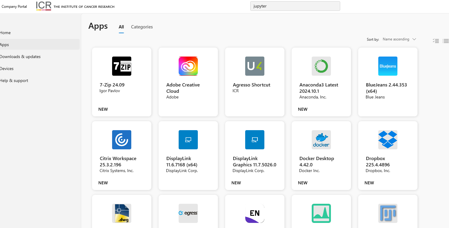Viewport: 449px width, 228px height.
Task: Open the Citrix Workspace icon
Action: coord(122,140)
